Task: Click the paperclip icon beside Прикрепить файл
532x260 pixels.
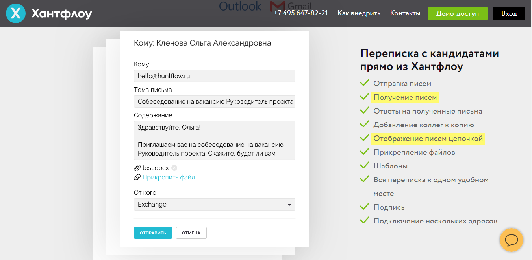Action: pos(137,178)
